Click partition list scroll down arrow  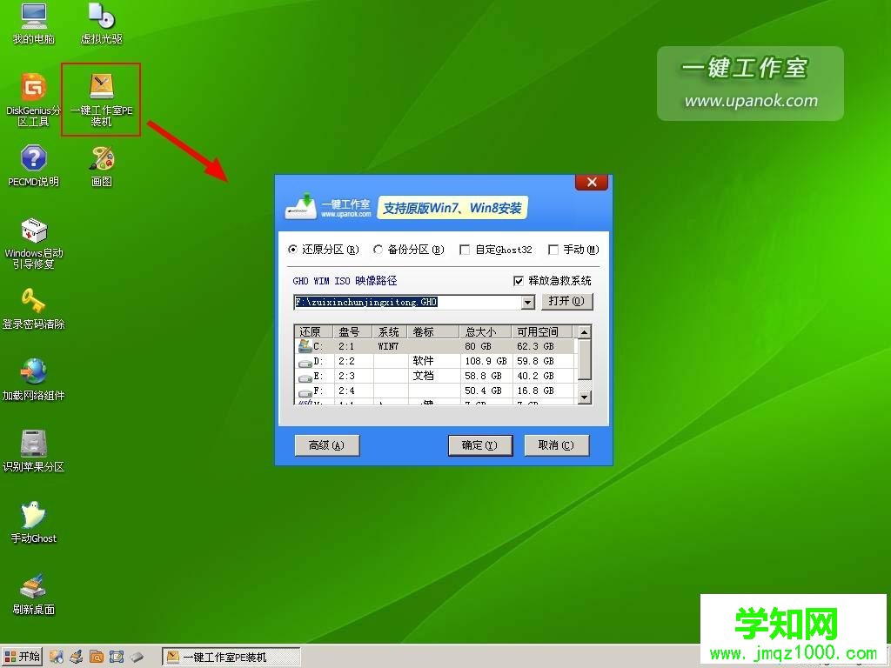tap(584, 397)
